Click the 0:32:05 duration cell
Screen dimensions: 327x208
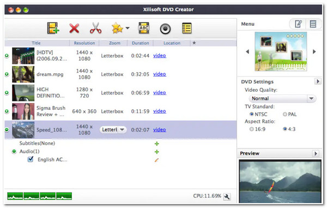(x=140, y=74)
